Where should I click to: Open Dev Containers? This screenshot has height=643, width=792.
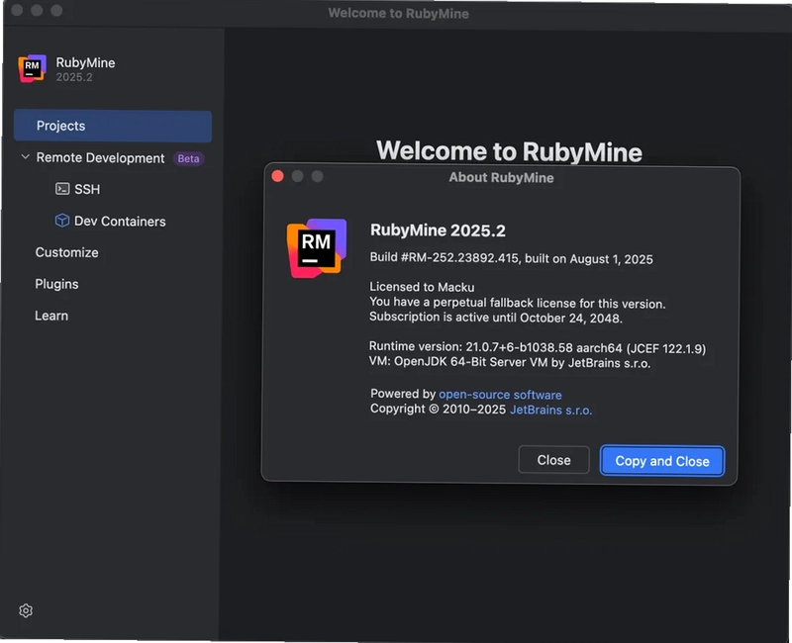120,221
